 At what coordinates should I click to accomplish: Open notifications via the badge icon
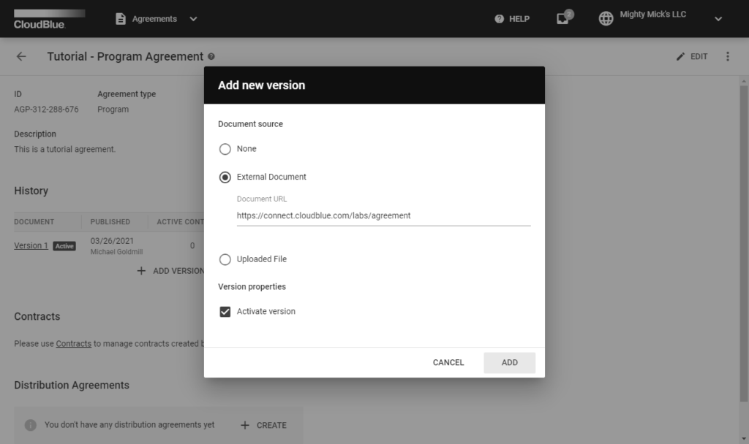[562, 18]
